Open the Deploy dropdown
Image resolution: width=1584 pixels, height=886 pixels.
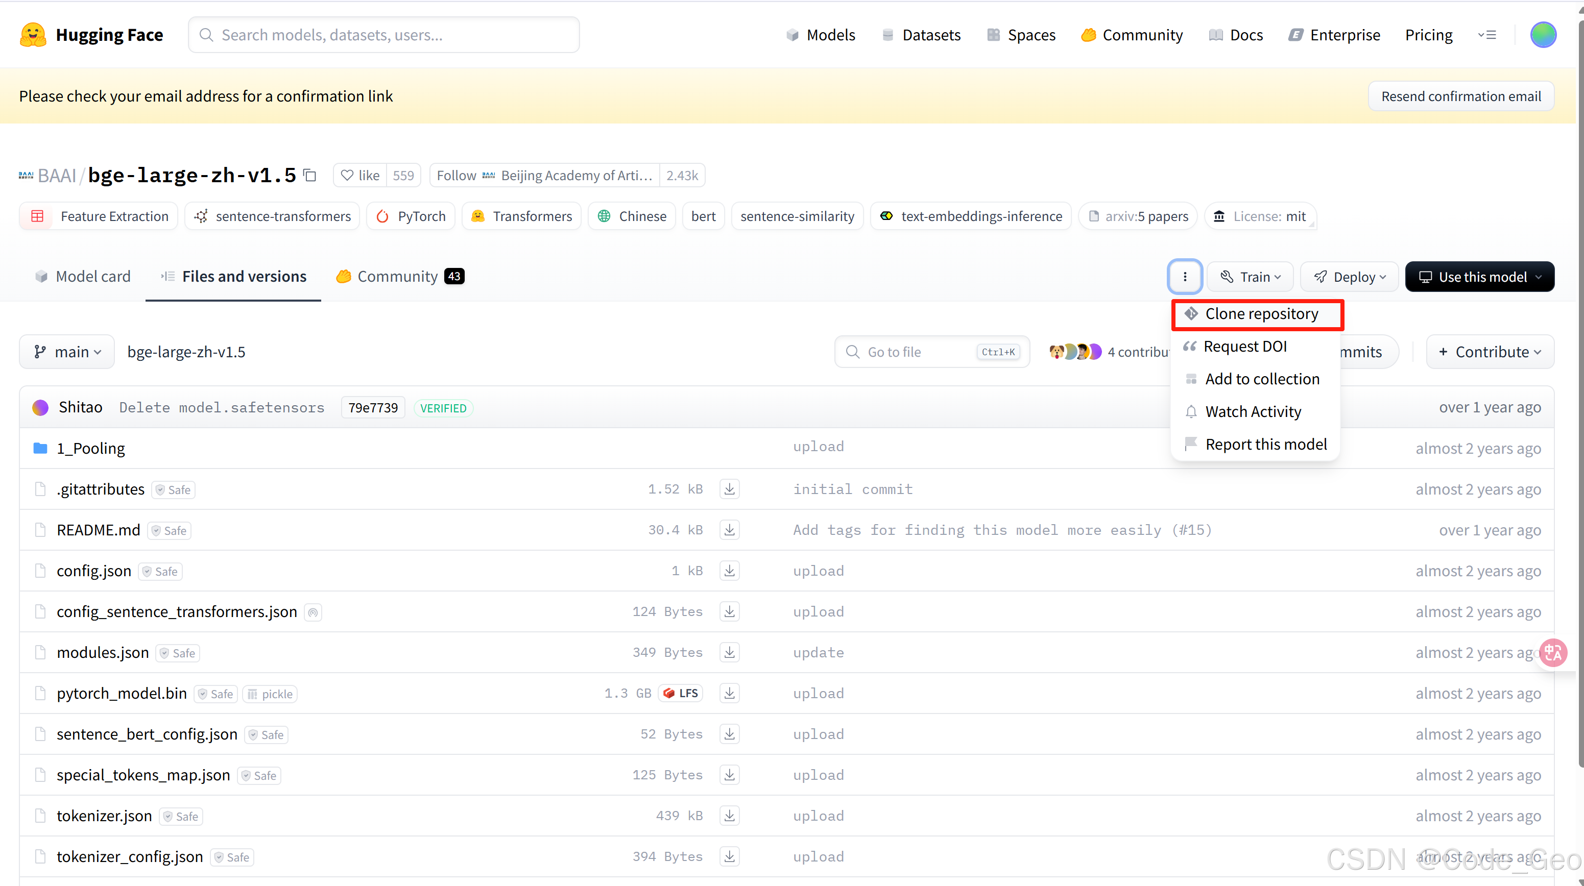pos(1350,277)
